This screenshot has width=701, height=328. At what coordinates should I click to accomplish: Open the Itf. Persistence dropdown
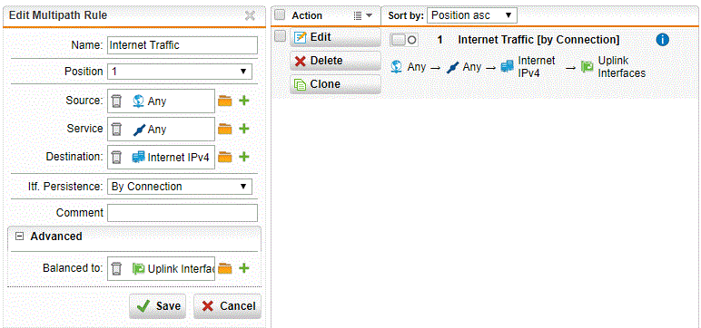coord(180,187)
